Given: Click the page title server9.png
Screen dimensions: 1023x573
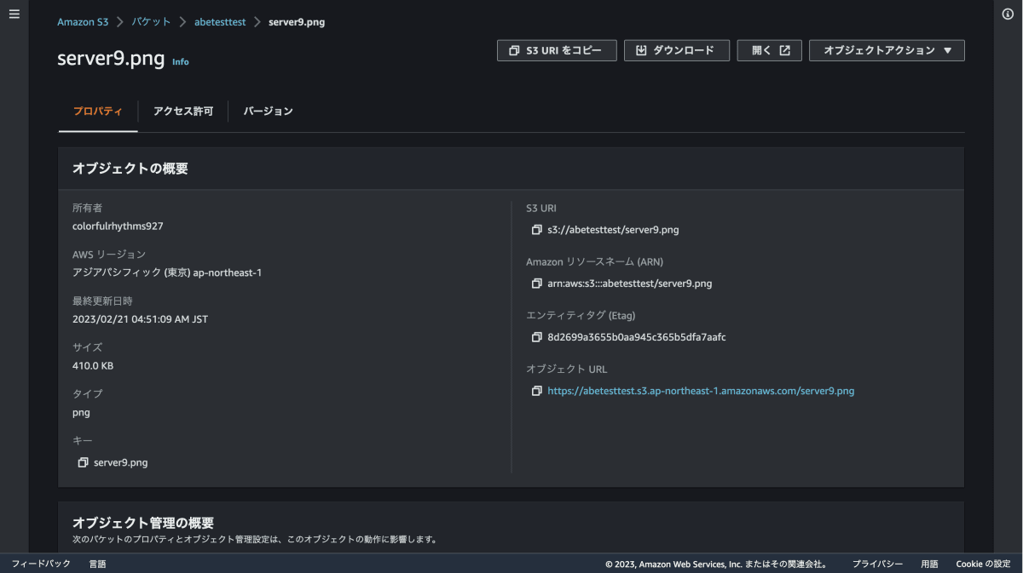Looking at the screenshot, I should (x=111, y=59).
